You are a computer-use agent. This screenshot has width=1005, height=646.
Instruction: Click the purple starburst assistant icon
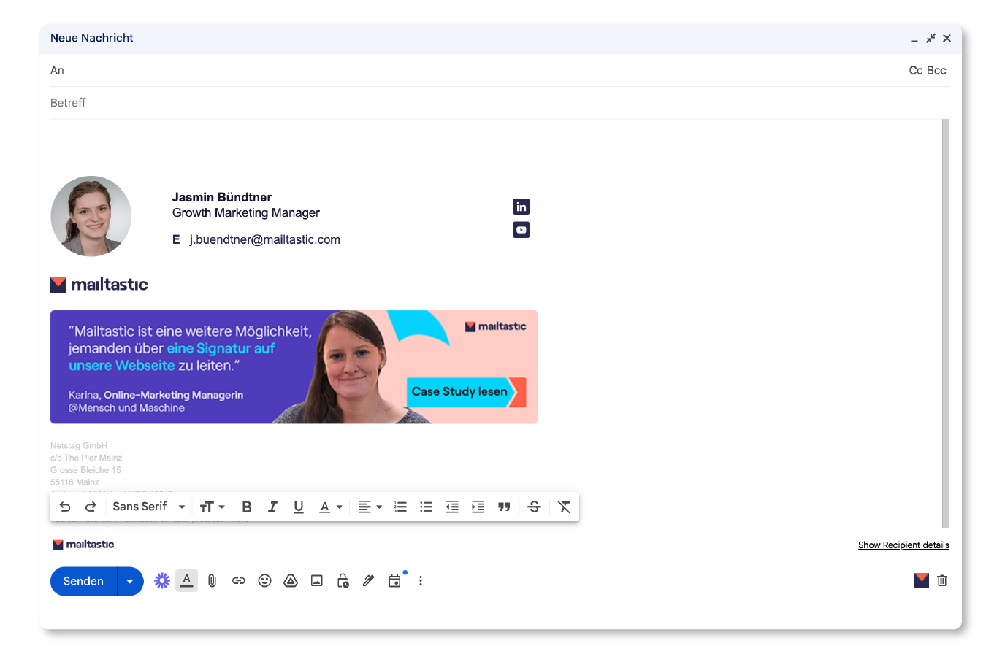point(162,581)
